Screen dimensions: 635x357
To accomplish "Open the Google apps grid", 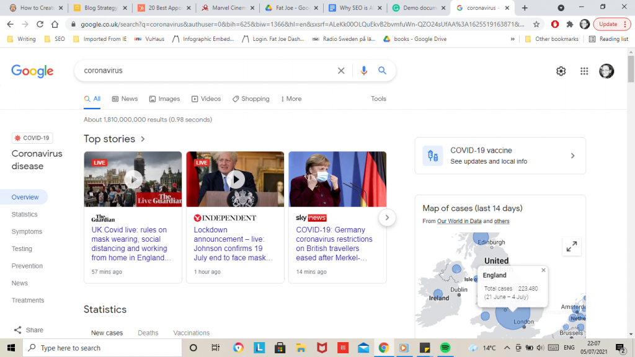I will tap(584, 71).
